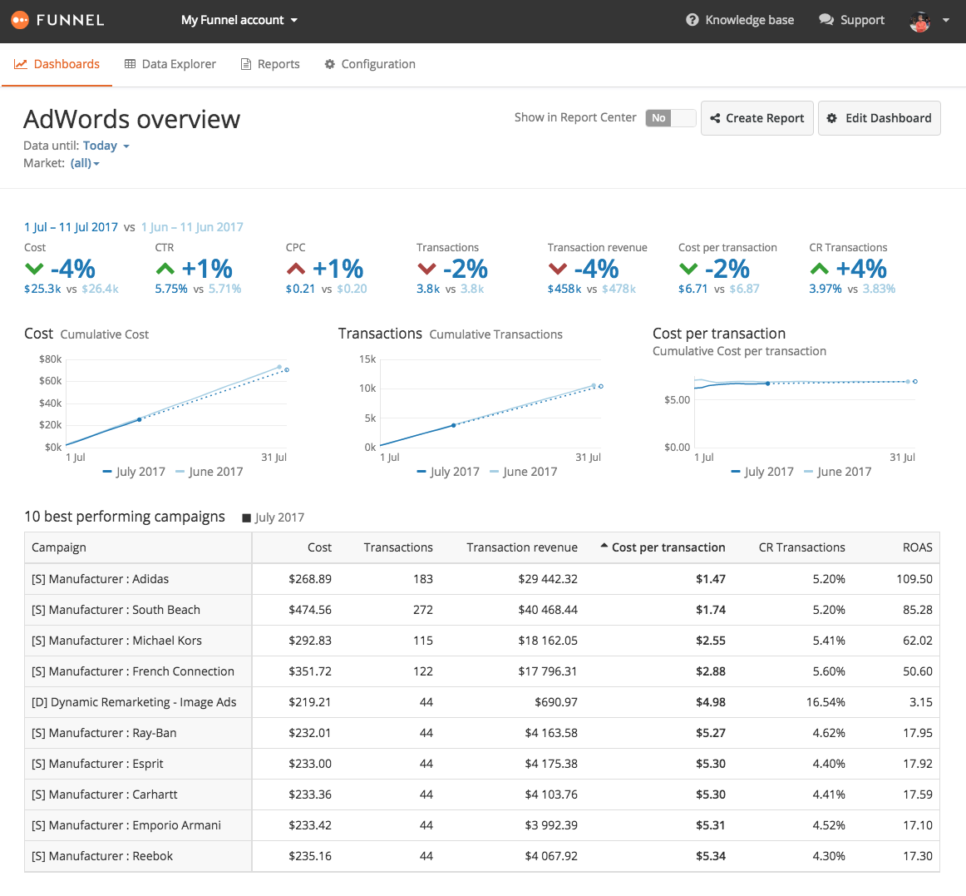Click the Reports document icon
This screenshot has width=966, height=896.
tap(246, 64)
